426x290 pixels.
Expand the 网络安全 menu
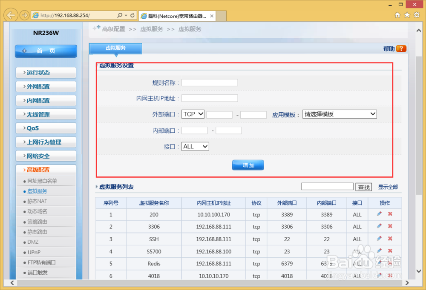(46, 156)
